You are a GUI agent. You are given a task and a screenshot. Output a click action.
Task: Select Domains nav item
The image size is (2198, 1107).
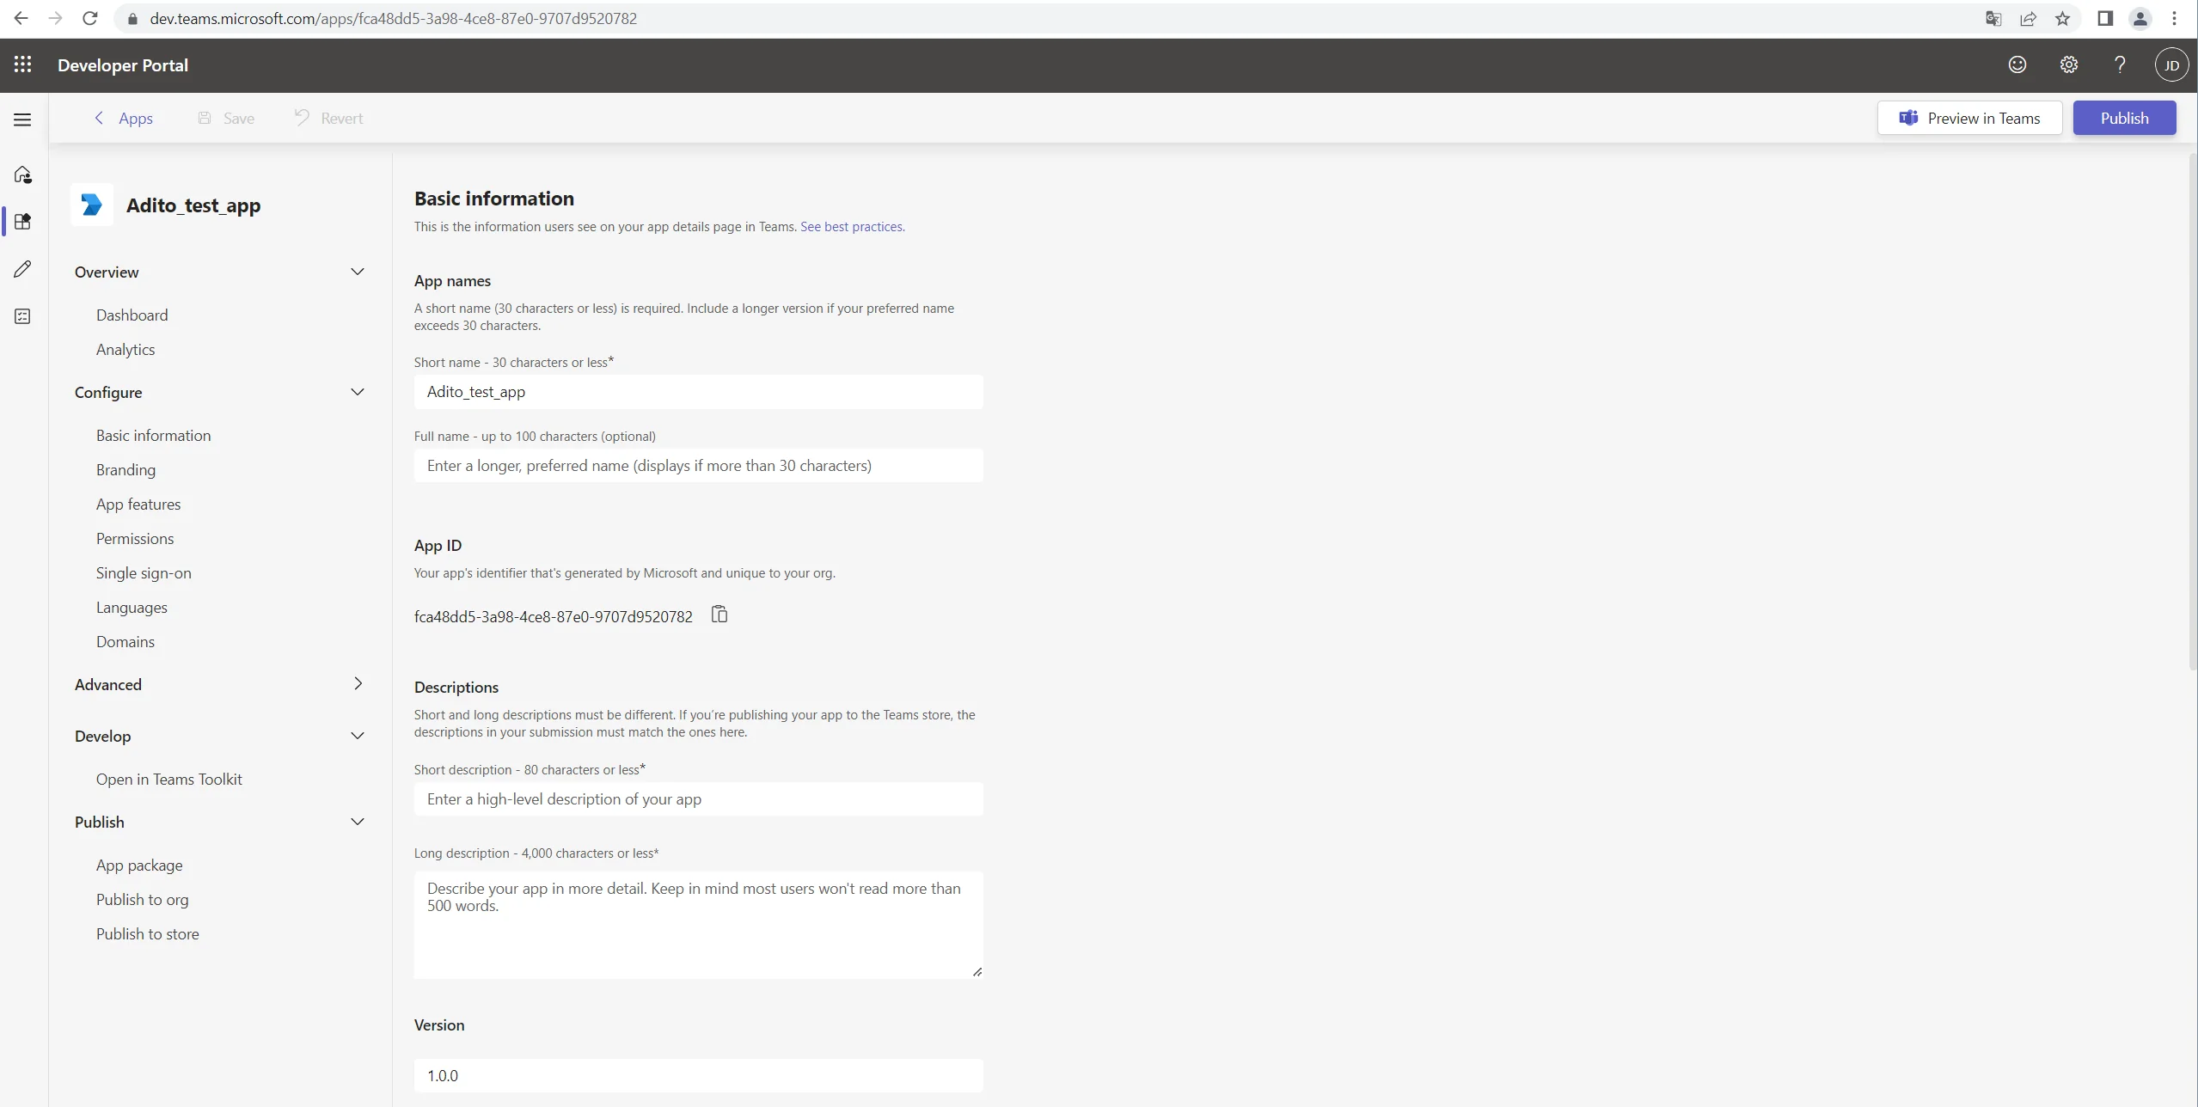tap(126, 641)
